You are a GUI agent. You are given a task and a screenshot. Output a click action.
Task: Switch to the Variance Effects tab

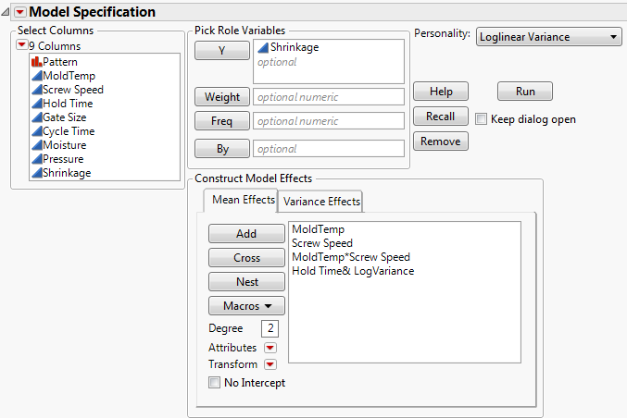pyautogui.click(x=321, y=201)
